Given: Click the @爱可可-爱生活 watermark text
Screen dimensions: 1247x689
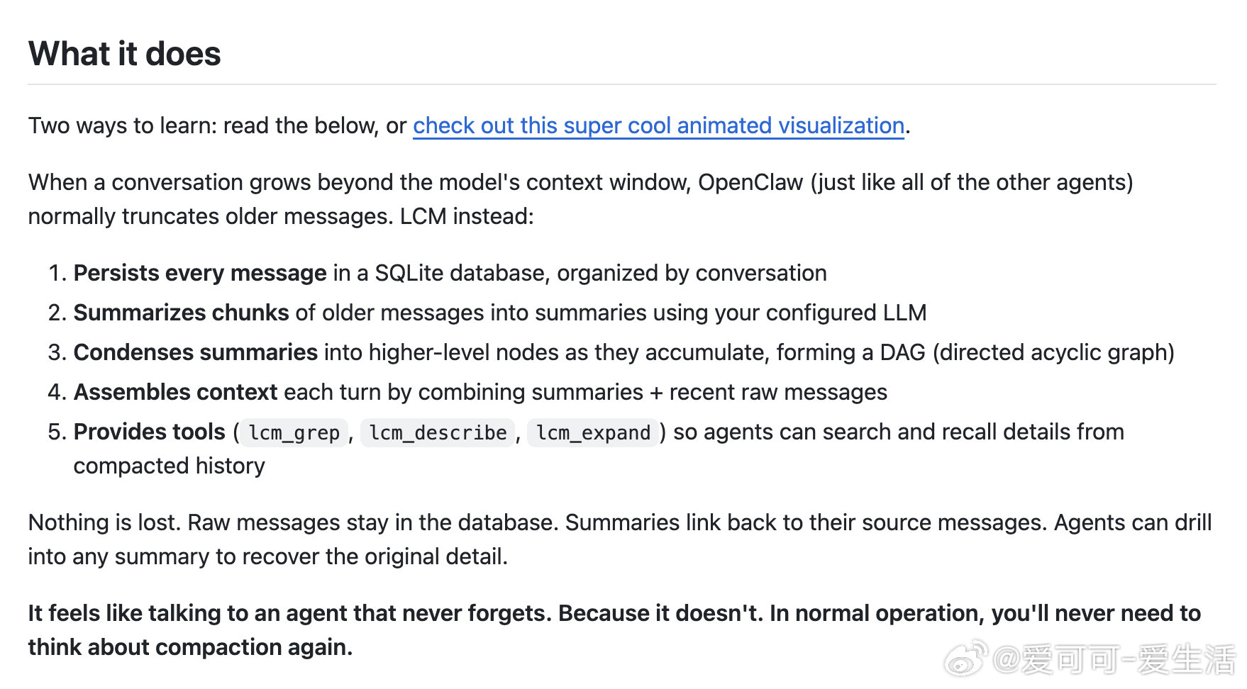Looking at the screenshot, I should pos(1114,659).
